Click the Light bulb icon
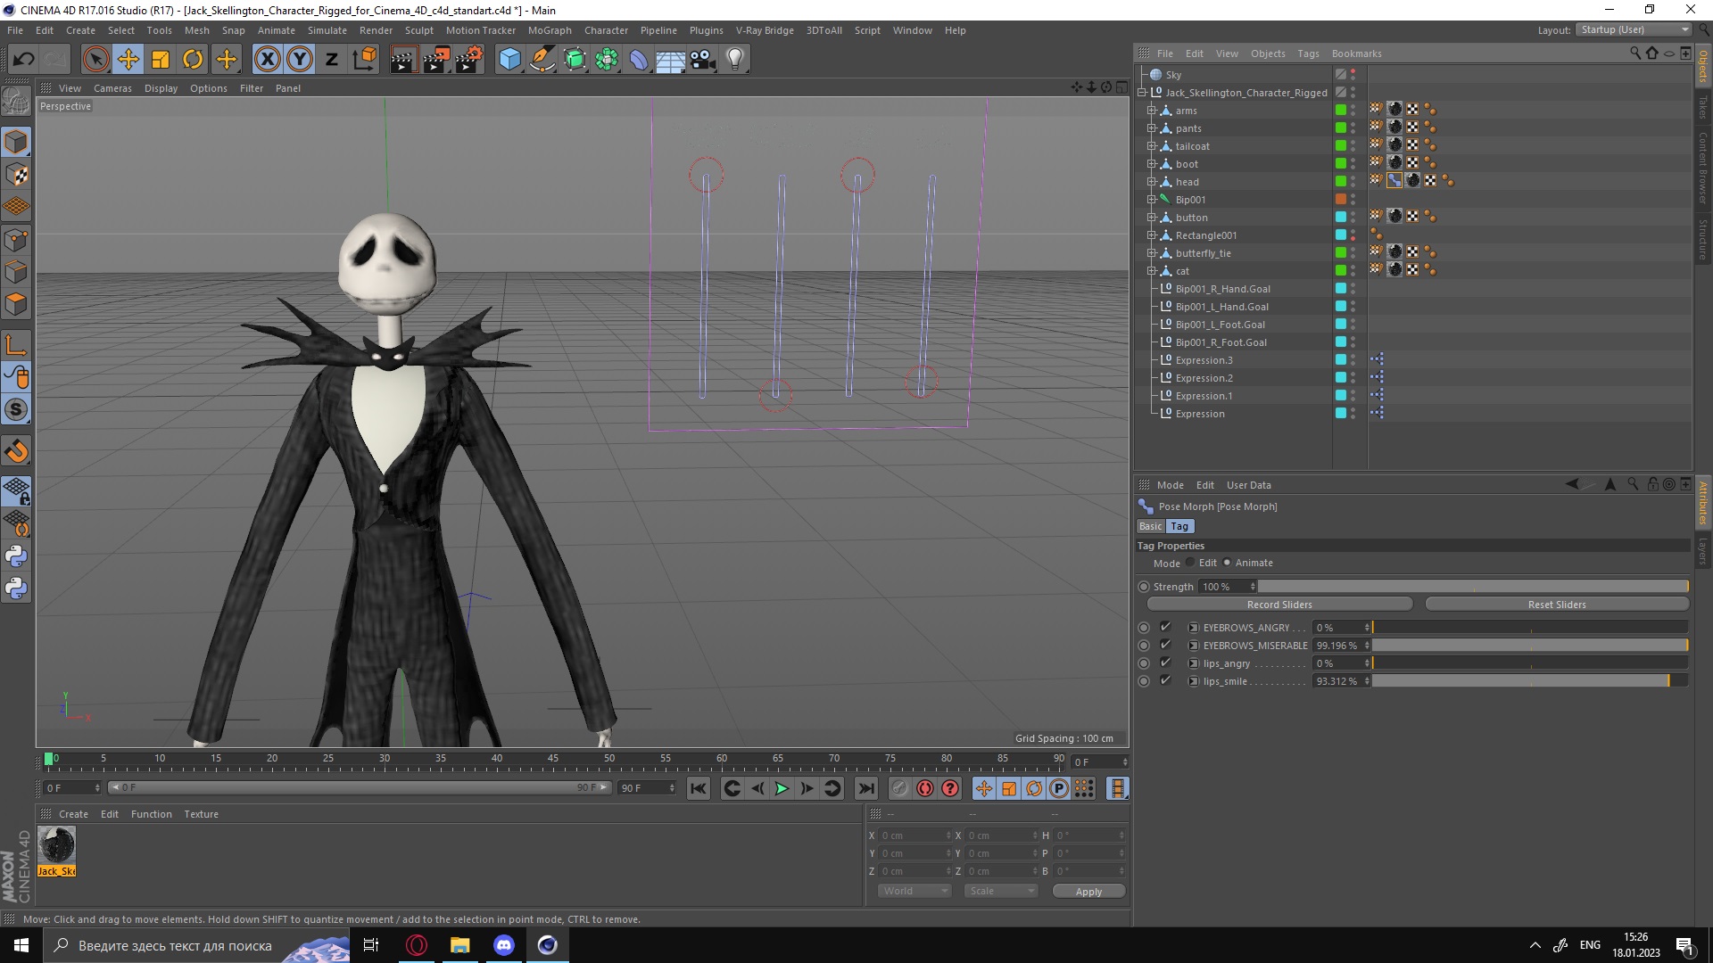Image resolution: width=1713 pixels, height=963 pixels. click(x=734, y=60)
